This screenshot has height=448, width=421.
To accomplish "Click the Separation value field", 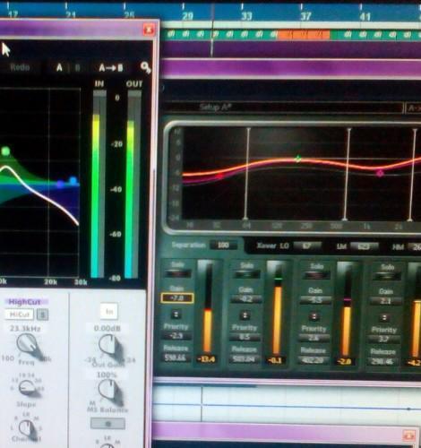I will [x=223, y=246].
